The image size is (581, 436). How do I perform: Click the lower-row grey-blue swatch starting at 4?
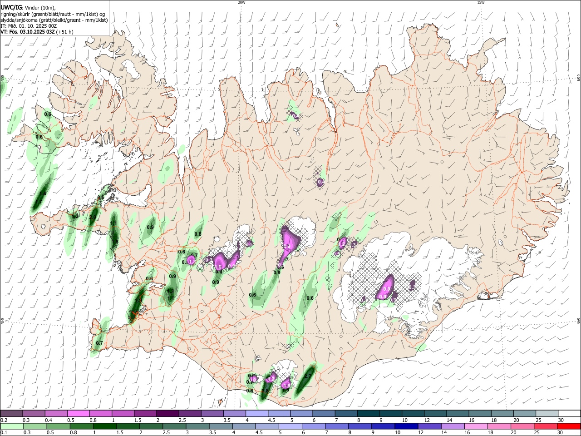click(x=244, y=426)
